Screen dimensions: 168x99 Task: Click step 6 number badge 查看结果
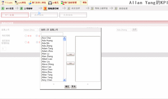pos(116,8)
